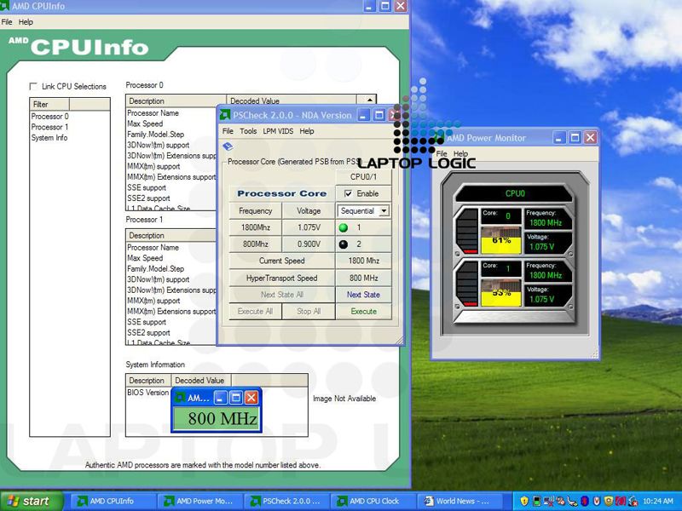Click the AMD icon in CPUInfo title bar
682x511 pixels.
[x=4, y=6]
